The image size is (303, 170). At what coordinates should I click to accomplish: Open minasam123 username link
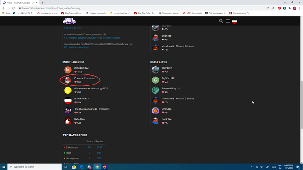[x=81, y=68]
